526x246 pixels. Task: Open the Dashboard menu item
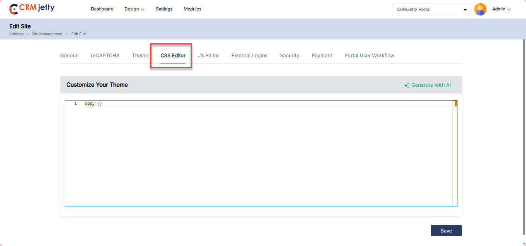(102, 9)
